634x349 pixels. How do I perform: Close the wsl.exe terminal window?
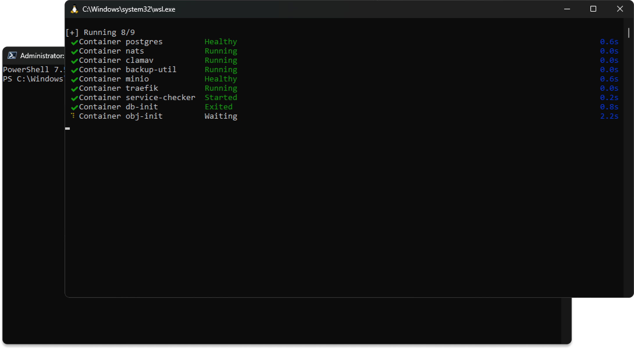click(x=620, y=9)
